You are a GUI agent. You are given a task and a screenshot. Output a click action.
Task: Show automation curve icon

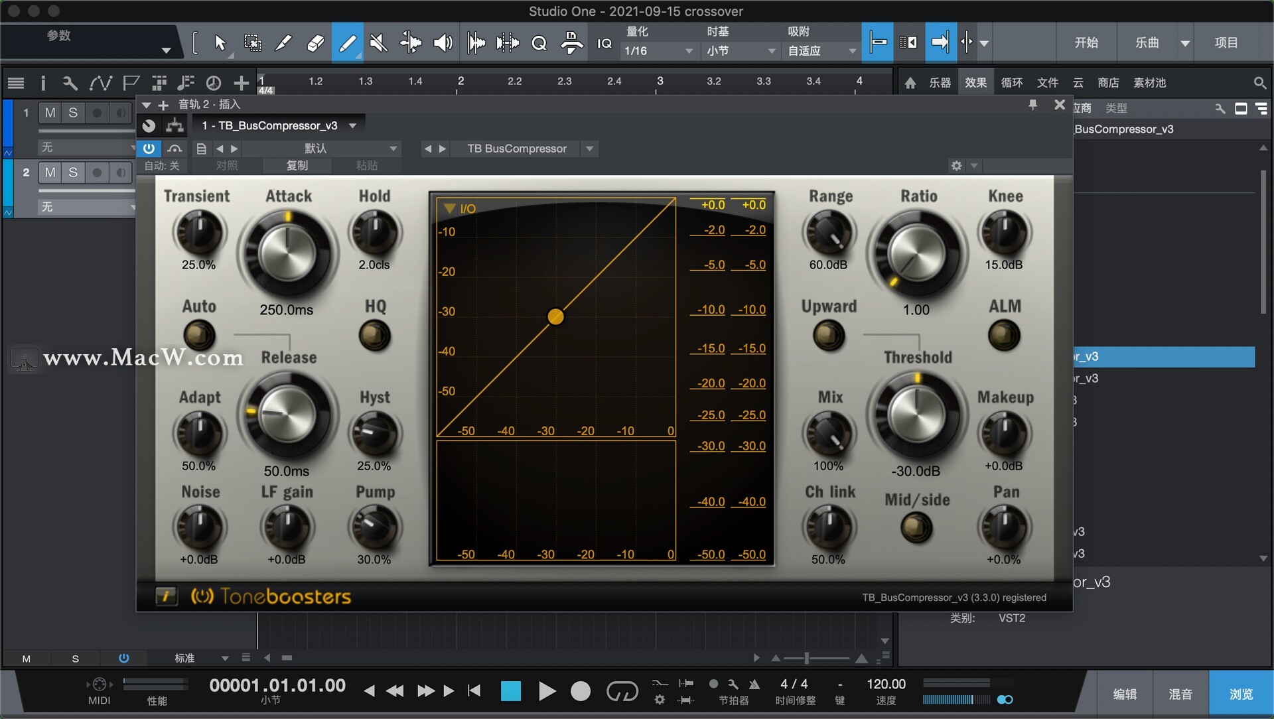(100, 83)
